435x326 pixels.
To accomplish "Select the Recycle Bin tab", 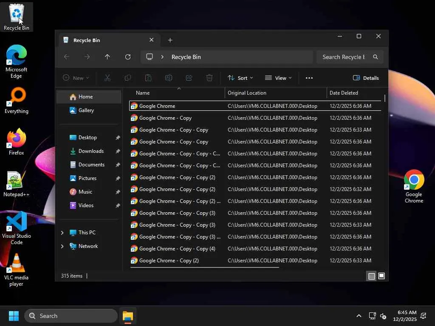I will pyautogui.click(x=108, y=40).
